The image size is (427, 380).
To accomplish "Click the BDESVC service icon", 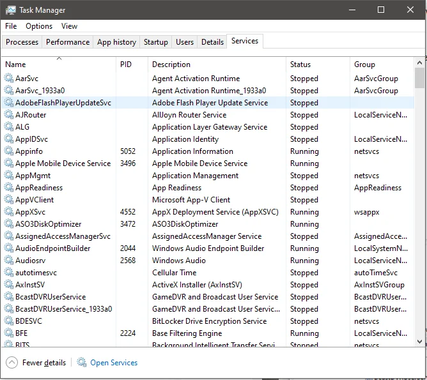I will click(x=9, y=321).
